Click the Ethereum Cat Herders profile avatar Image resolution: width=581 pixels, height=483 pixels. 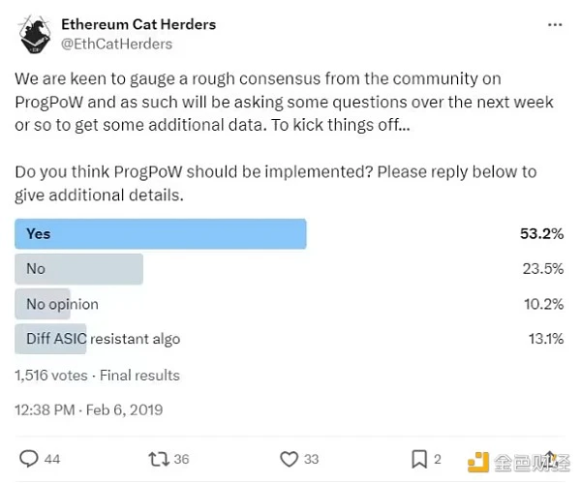37,34
